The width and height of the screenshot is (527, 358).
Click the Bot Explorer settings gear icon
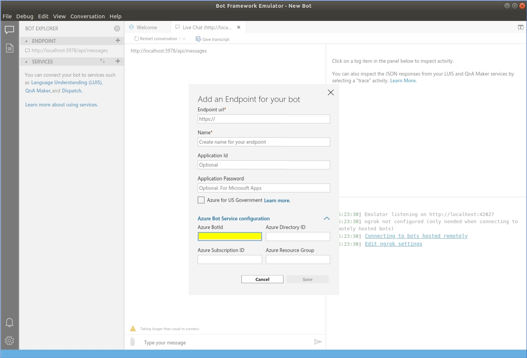117,28
